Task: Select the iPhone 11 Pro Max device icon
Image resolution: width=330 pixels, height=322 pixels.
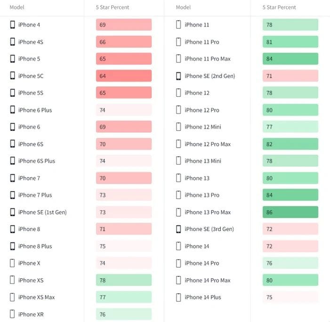Action: click(178, 59)
